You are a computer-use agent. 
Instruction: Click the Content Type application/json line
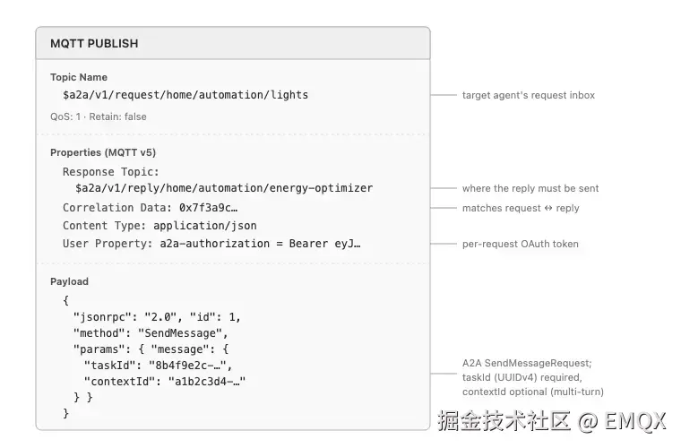(x=159, y=226)
